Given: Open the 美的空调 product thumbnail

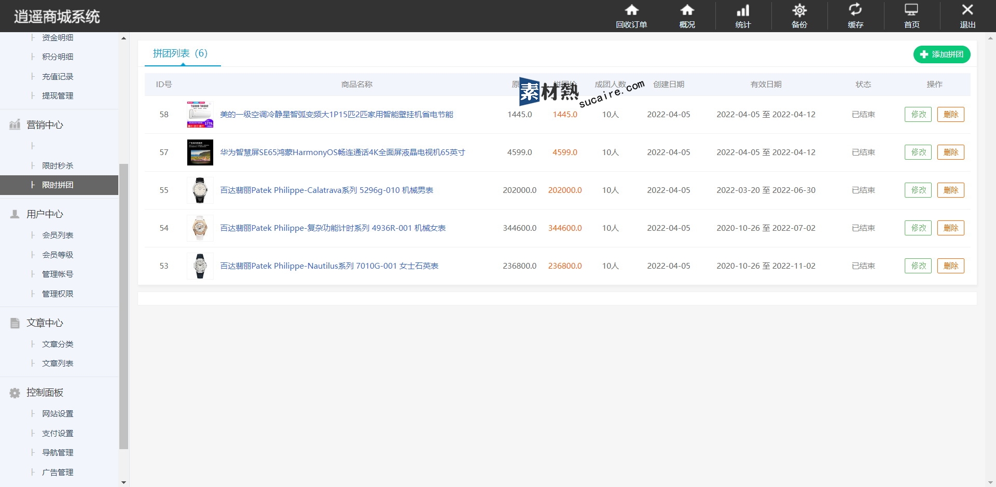Looking at the screenshot, I should tap(200, 115).
